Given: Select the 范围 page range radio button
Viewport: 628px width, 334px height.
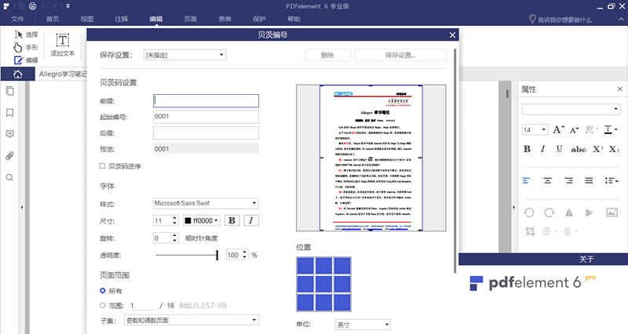Looking at the screenshot, I should click(103, 306).
